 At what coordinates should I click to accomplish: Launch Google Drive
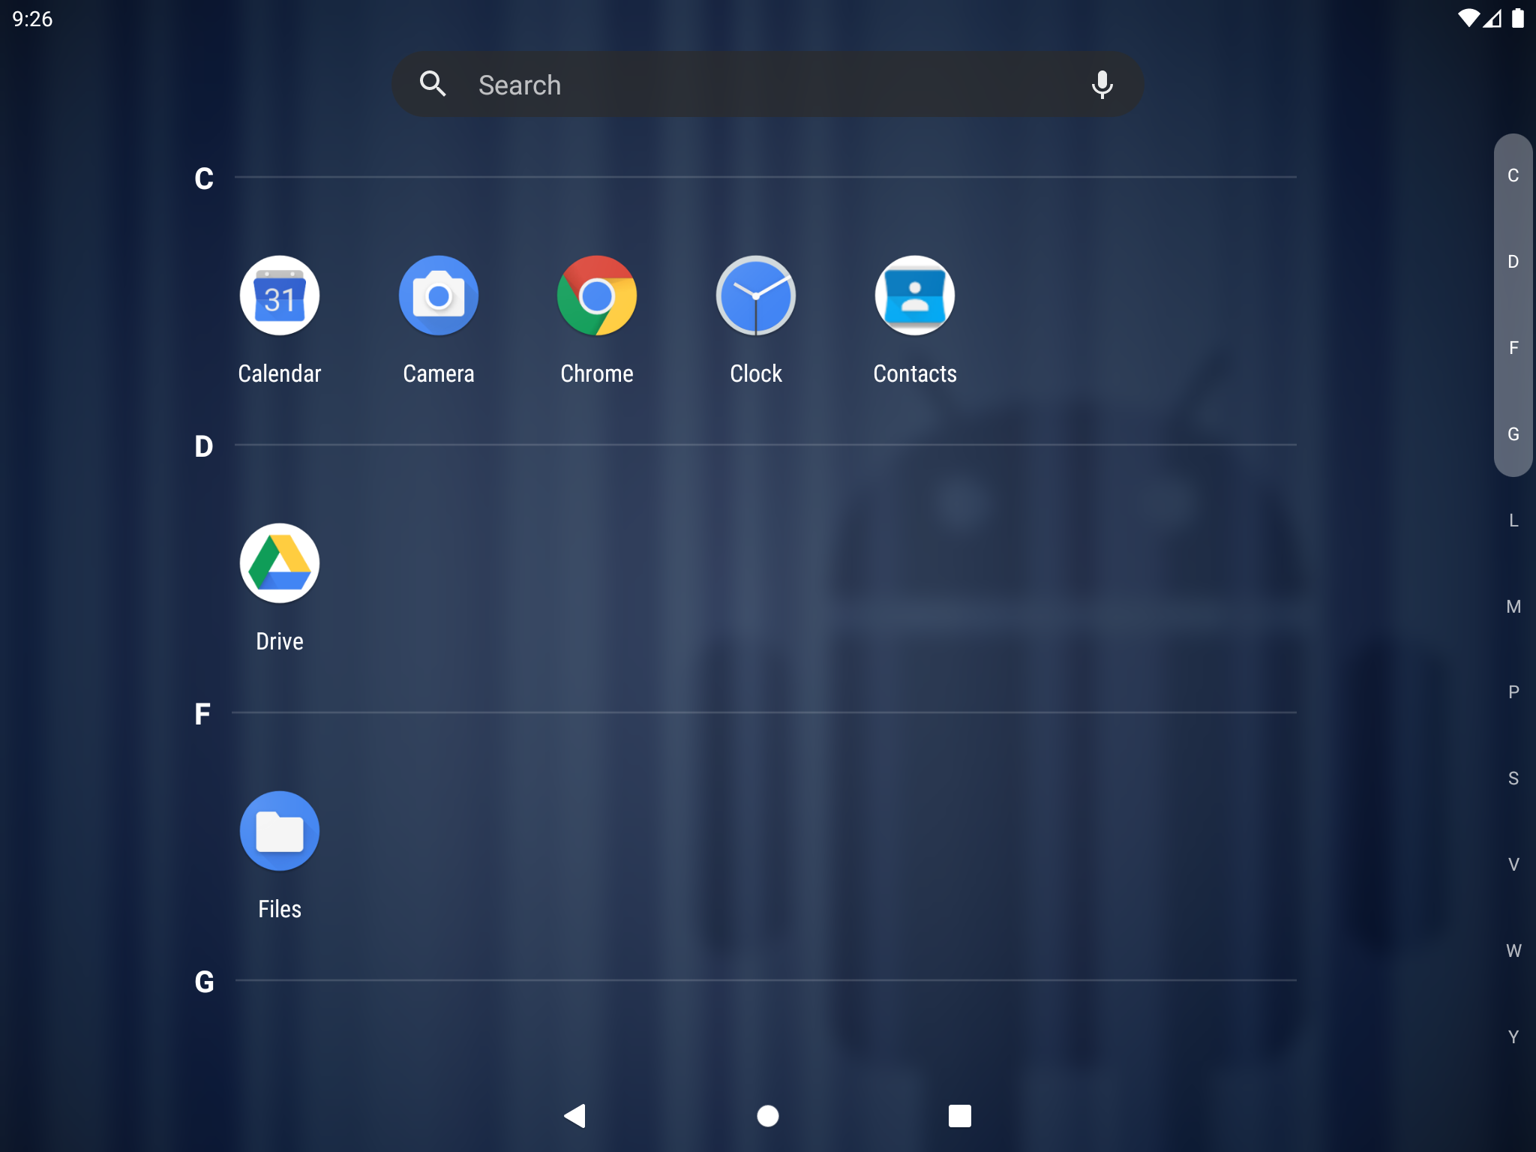tap(279, 563)
